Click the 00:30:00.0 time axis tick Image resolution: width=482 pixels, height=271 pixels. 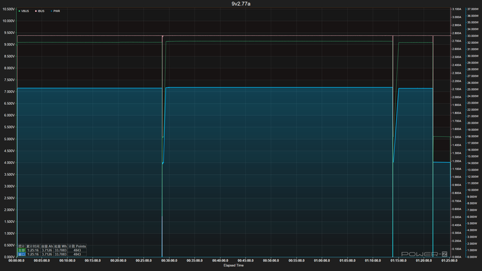pos(169,261)
